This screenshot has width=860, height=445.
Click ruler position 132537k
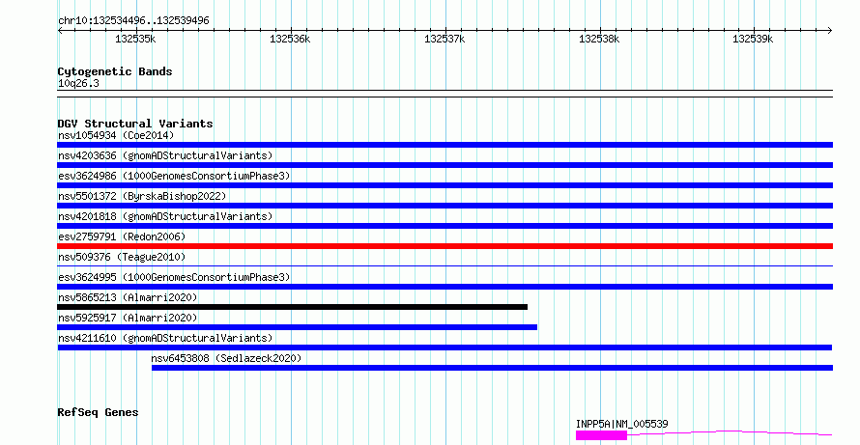[x=444, y=39]
